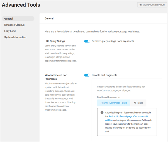Click the Advanced Tools page title
168x142 pixels.
click(x=21, y=5)
